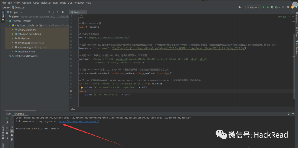Screen dimensions: 298x148
Task: Expand the Binary Skeletons node
Action: click(x=12, y=30)
